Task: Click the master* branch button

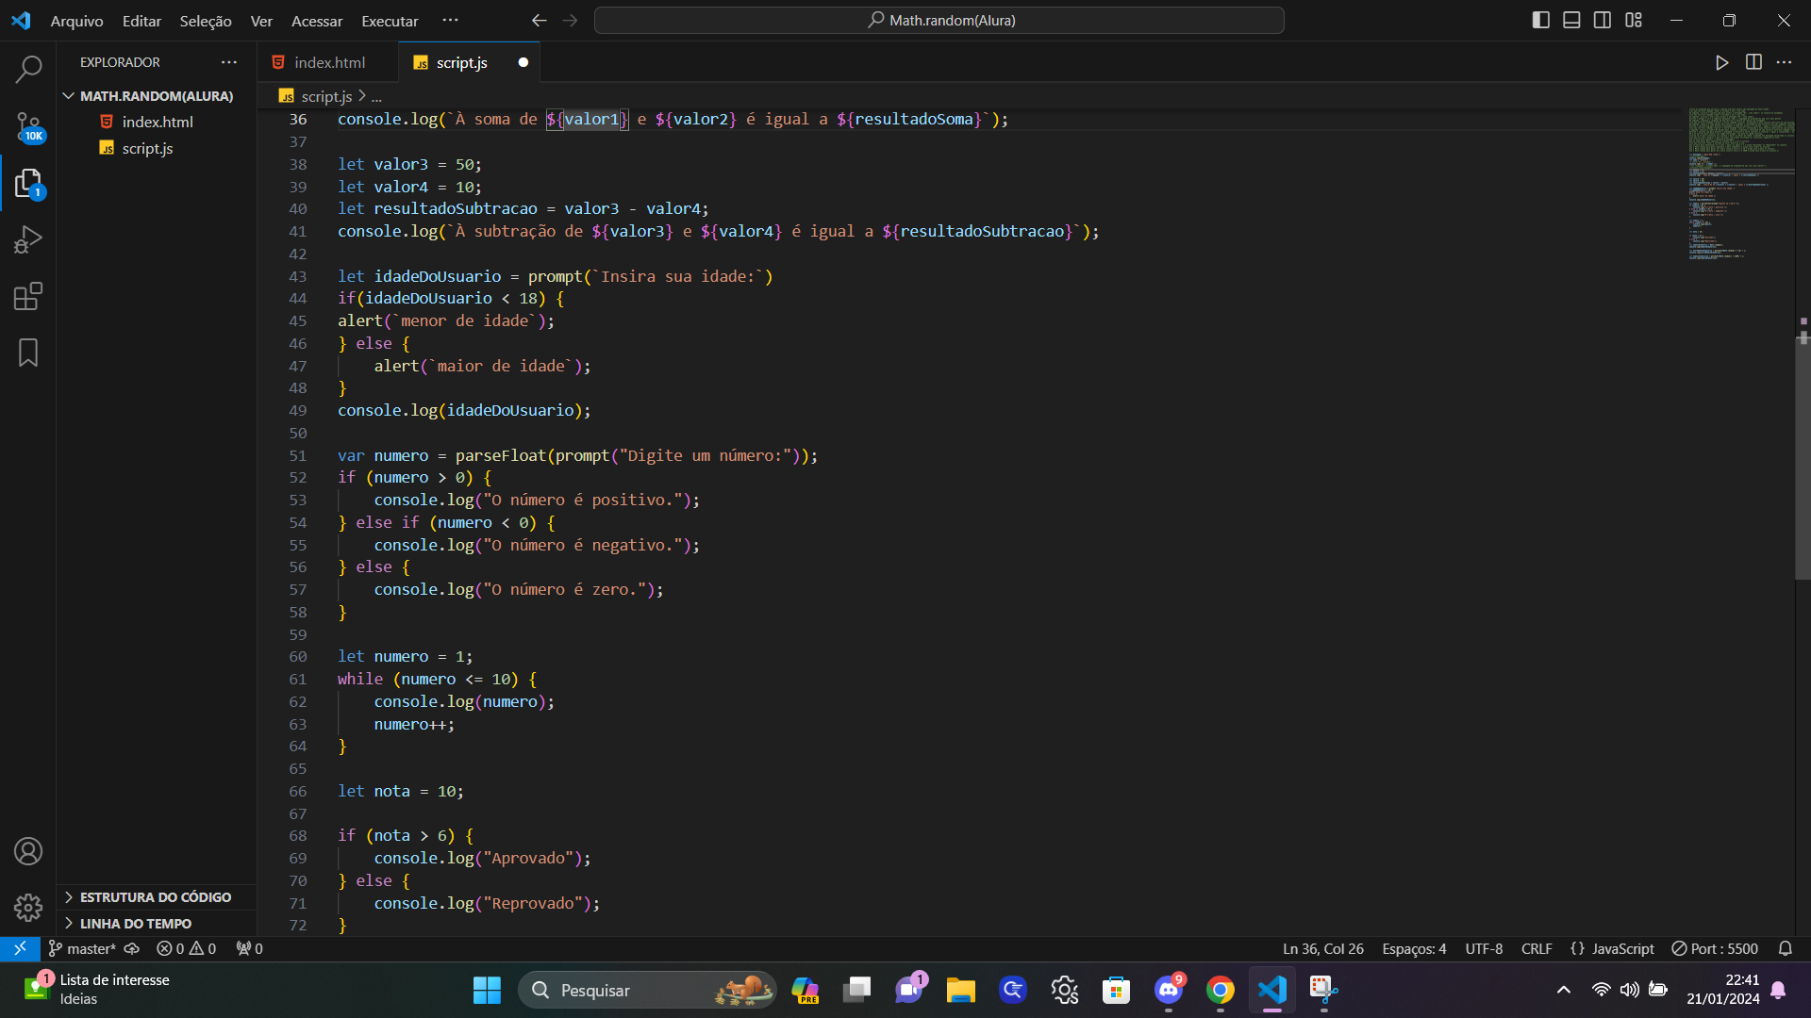Action: (x=82, y=948)
